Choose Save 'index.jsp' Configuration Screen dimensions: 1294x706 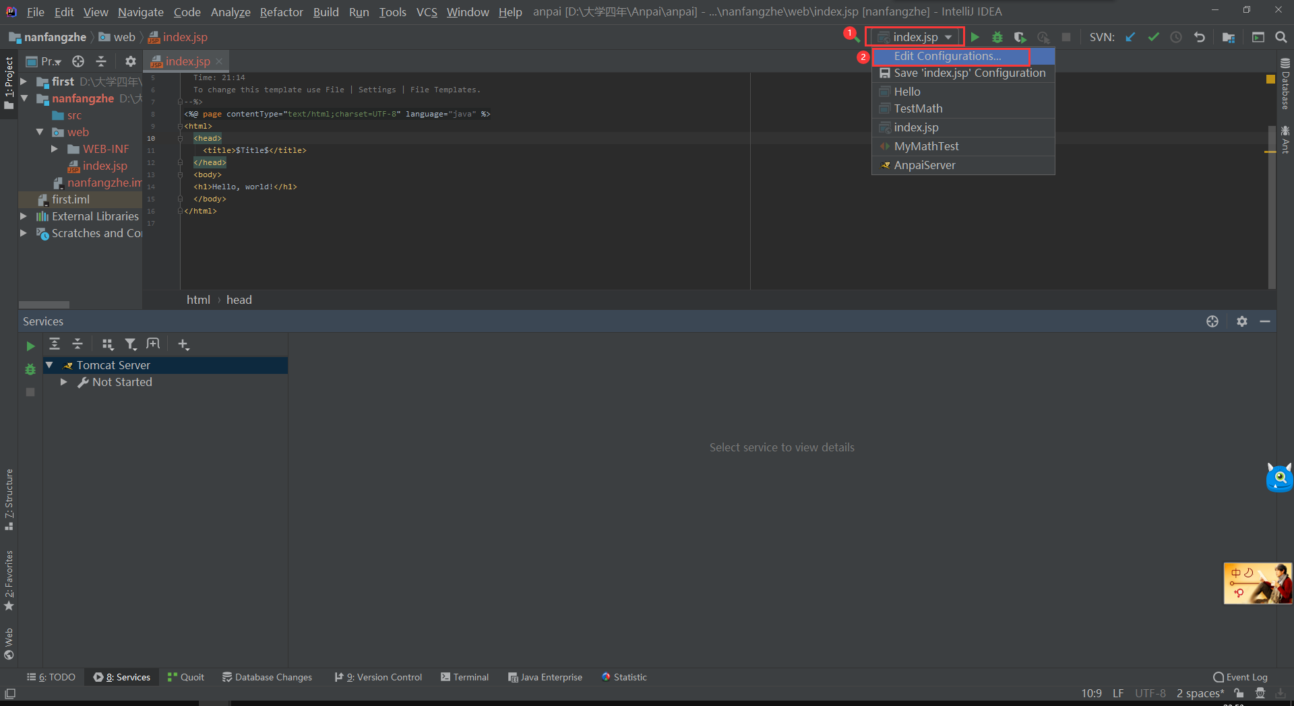tap(963, 73)
